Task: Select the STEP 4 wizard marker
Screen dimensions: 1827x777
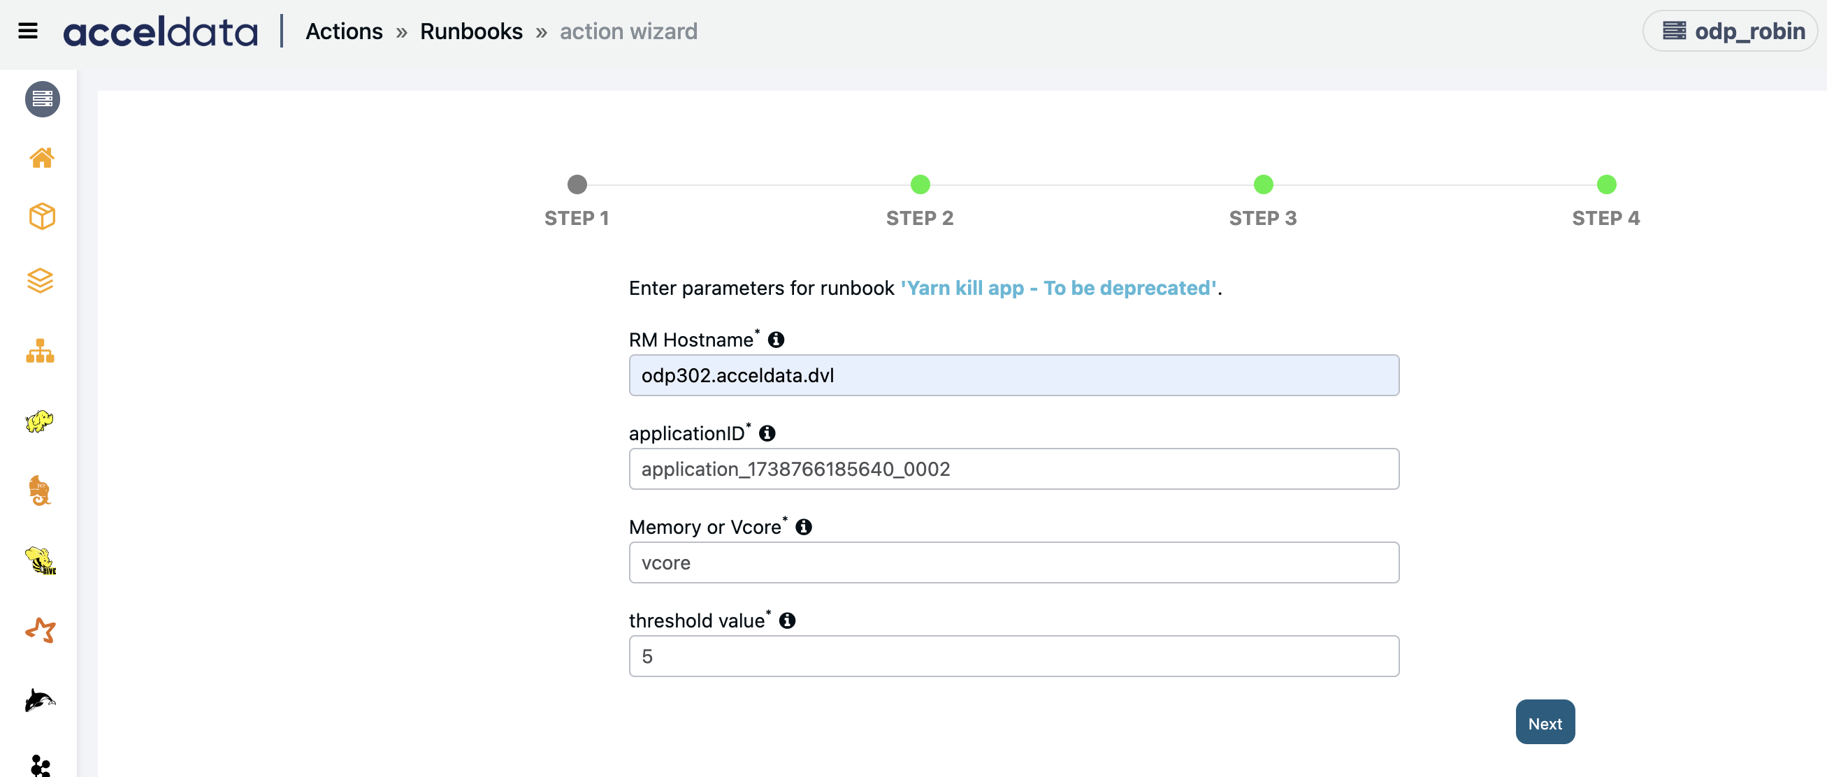Action: [1605, 185]
